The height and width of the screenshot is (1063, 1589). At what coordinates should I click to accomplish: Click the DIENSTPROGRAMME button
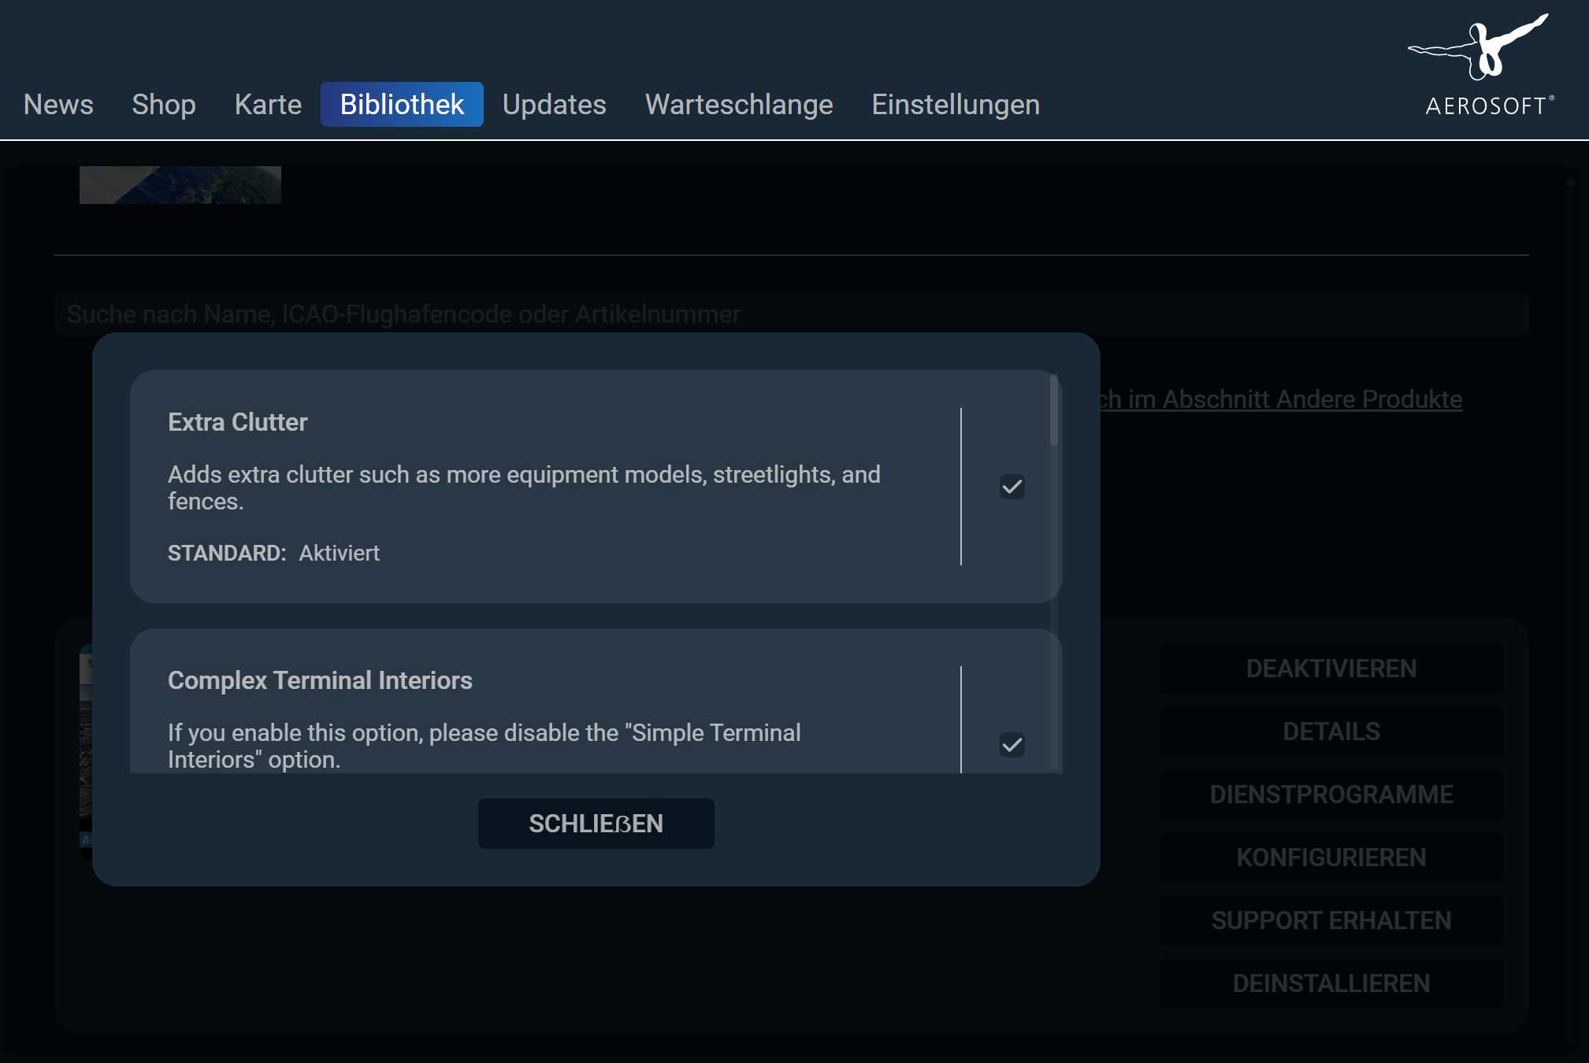click(x=1331, y=794)
